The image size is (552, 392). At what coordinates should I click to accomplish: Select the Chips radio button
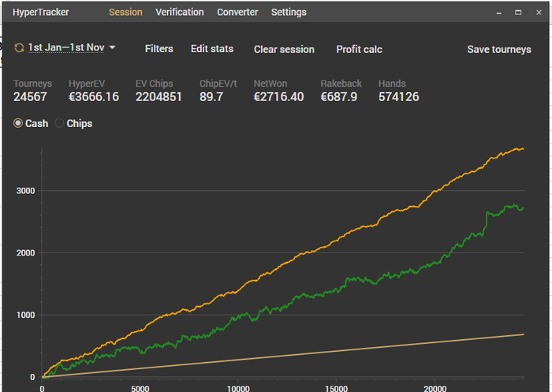point(59,123)
